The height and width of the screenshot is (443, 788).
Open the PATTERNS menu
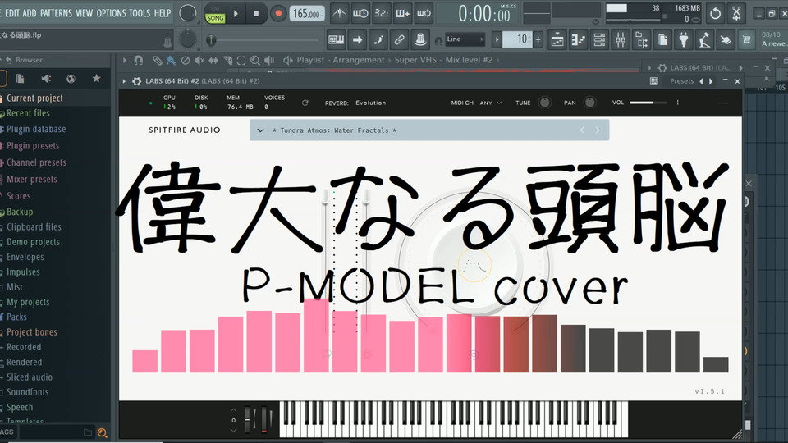pyautogui.click(x=57, y=13)
